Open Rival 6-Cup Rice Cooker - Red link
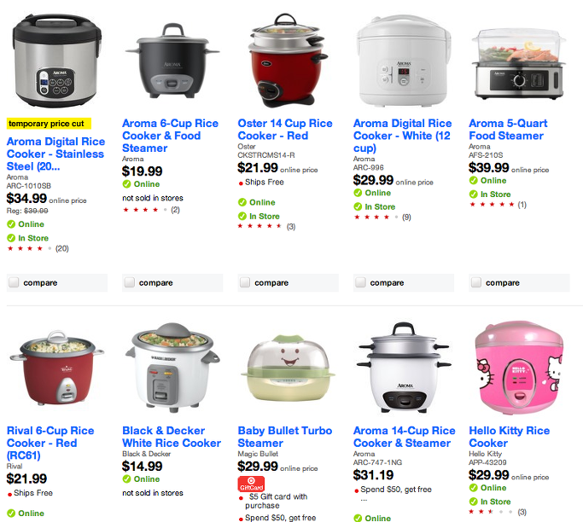Screen dimensions: 583x522 point(50,443)
